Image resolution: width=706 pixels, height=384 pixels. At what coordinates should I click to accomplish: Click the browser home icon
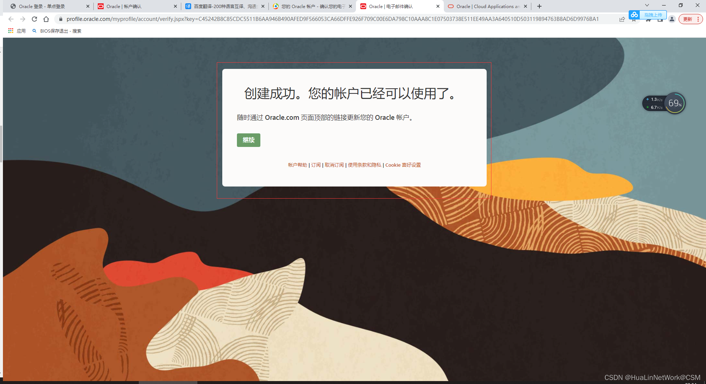tap(46, 19)
